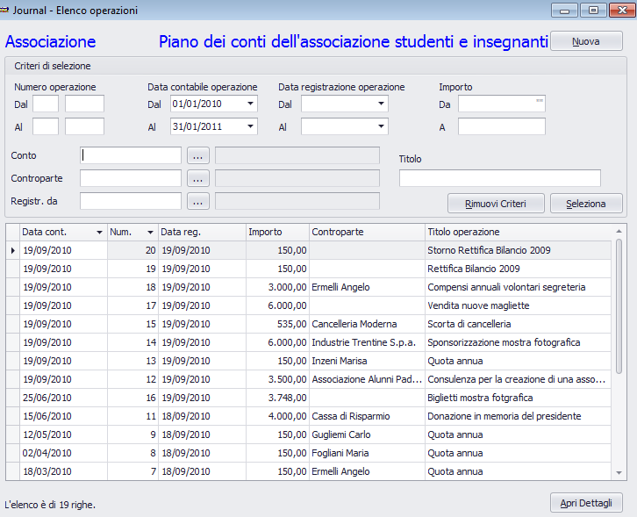Expand Data registrazione Al date dropdown
The image size is (637, 517).
pyautogui.click(x=381, y=126)
